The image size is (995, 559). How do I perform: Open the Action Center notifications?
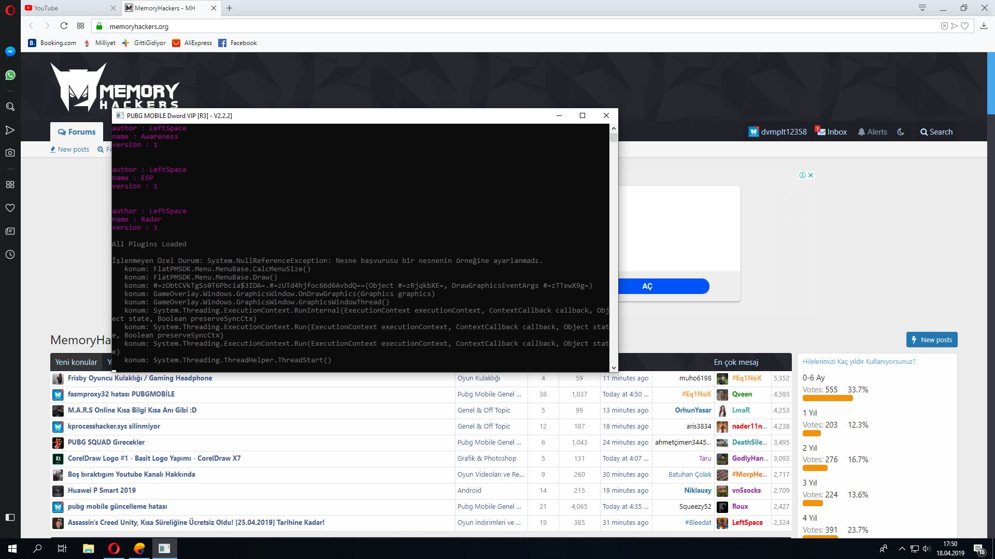pyautogui.click(x=979, y=549)
